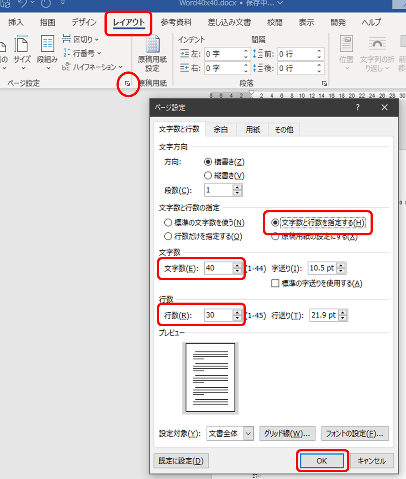Open Quick Access Toolbar customize arrow
The width and height of the screenshot is (406, 479).
coord(63,3)
